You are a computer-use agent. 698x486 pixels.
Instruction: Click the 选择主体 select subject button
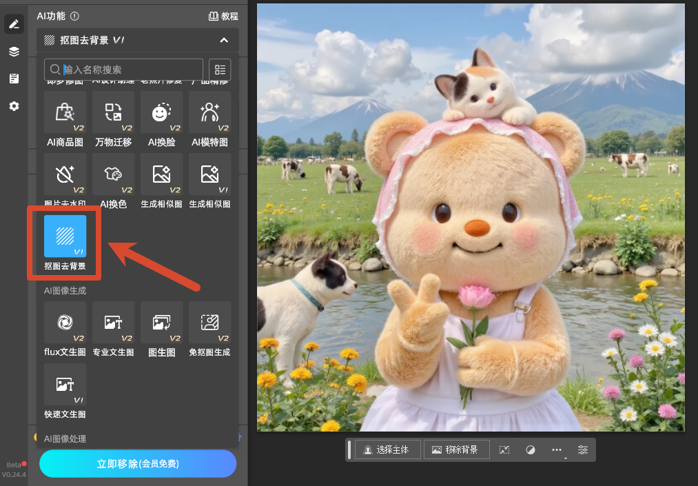click(x=387, y=450)
